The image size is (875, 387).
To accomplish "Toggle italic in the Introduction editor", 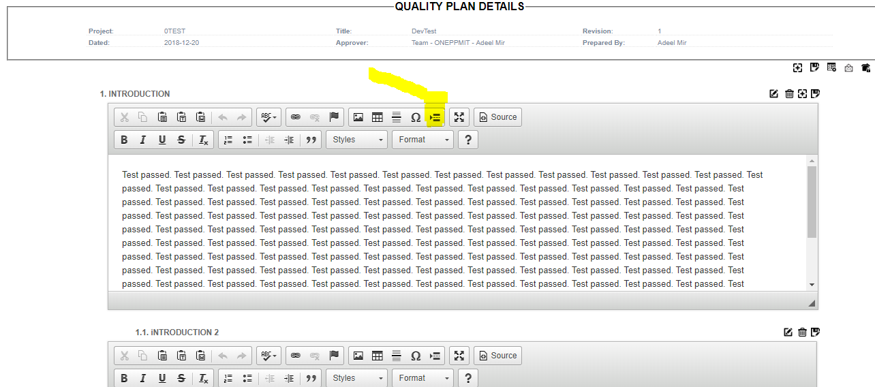I will (143, 140).
